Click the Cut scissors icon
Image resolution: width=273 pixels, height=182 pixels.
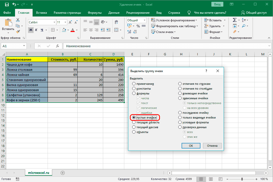(18, 20)
